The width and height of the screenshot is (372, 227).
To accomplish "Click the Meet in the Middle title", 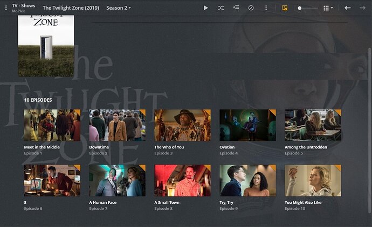I will (x=42, y=147).
